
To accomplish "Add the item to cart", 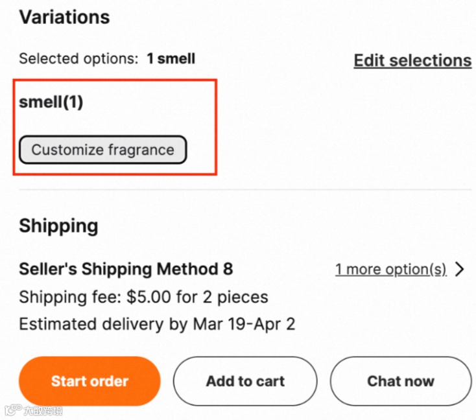I will tap(245, 381).
